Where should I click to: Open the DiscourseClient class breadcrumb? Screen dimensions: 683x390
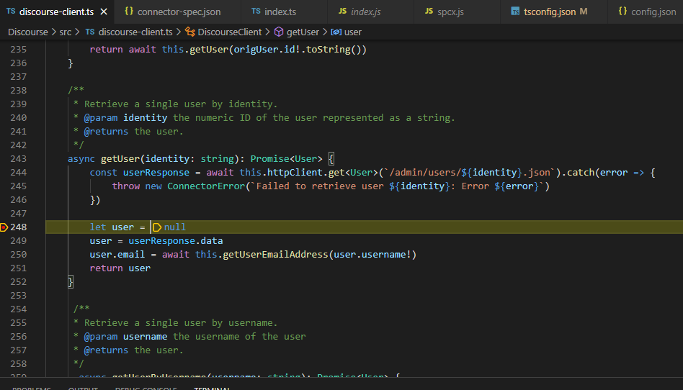click(x=230, y=32)
